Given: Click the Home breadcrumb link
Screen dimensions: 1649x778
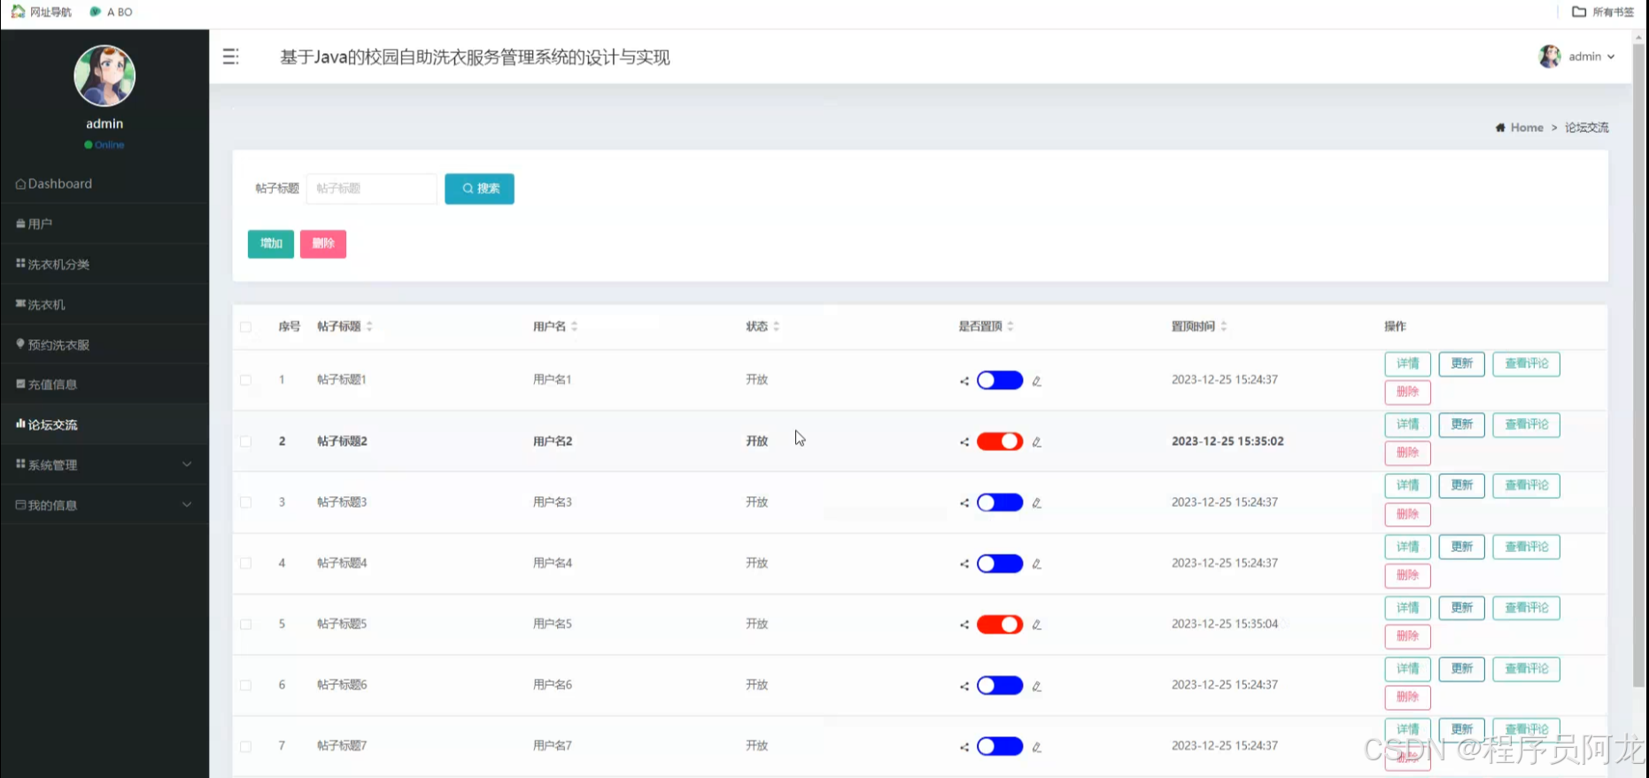Looking at the screenshot, I should (x=1526, y=128).
